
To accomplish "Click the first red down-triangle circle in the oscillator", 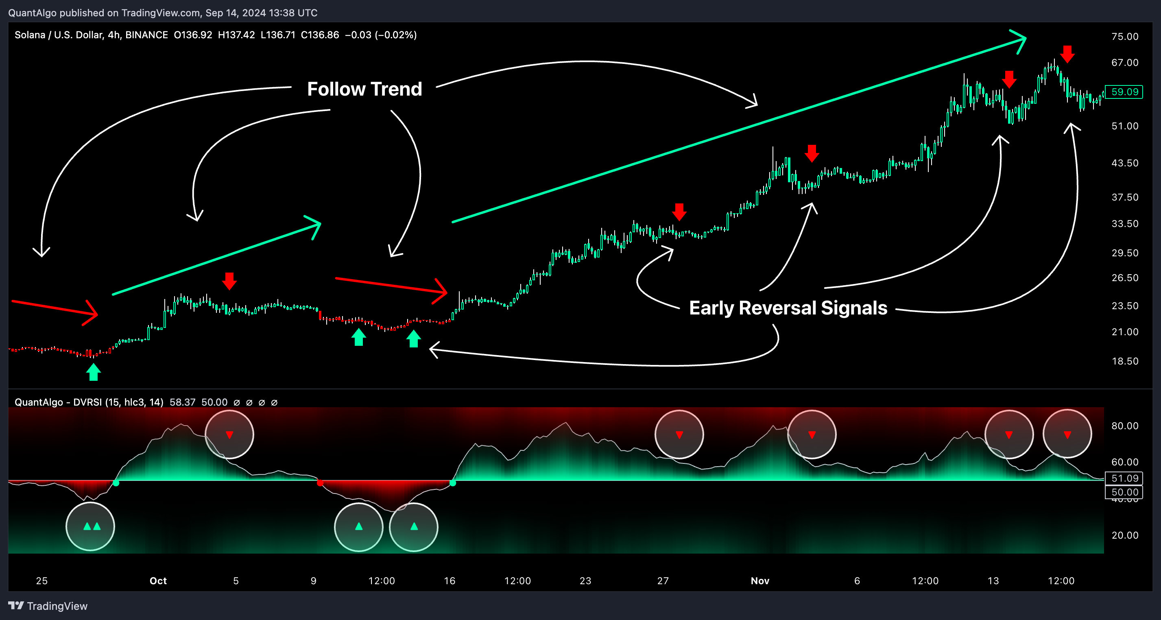I will click(x=229, y=434).
